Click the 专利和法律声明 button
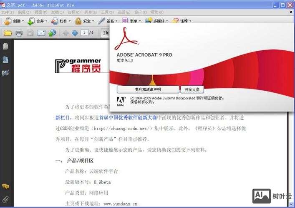Image resolution: width=295 pixels, height=208 pixels. pyautogui.click(x=148, y=89)
